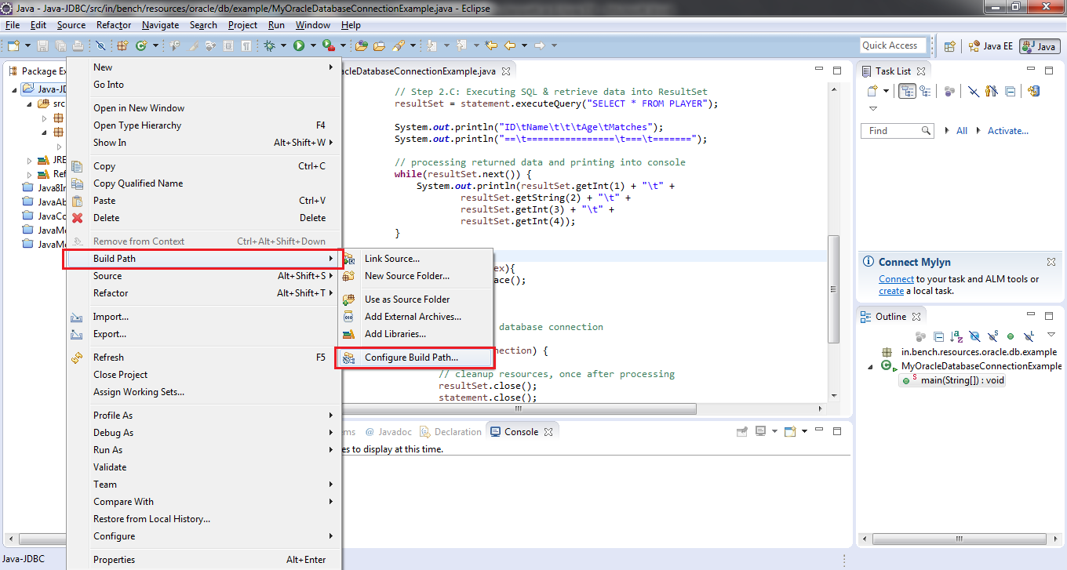
Task: Create a new task via the New Task icon
Action: tap(872, 92)
